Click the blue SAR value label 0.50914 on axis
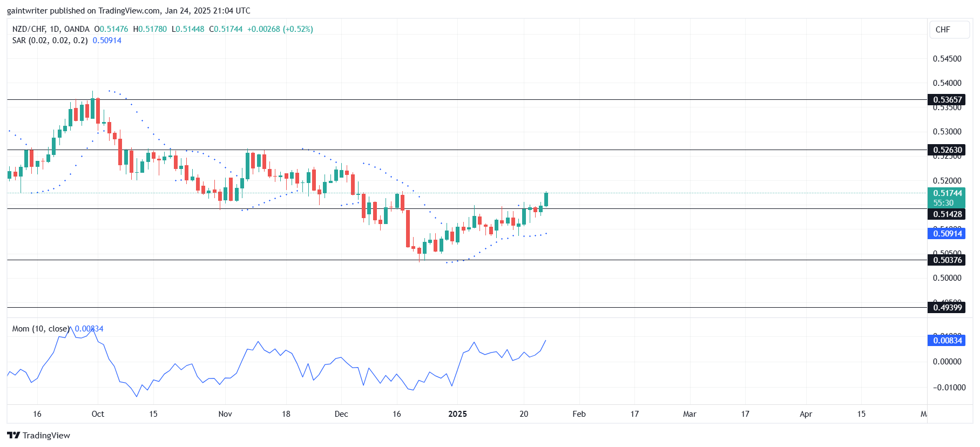980x447 pixels. (947, 233)
